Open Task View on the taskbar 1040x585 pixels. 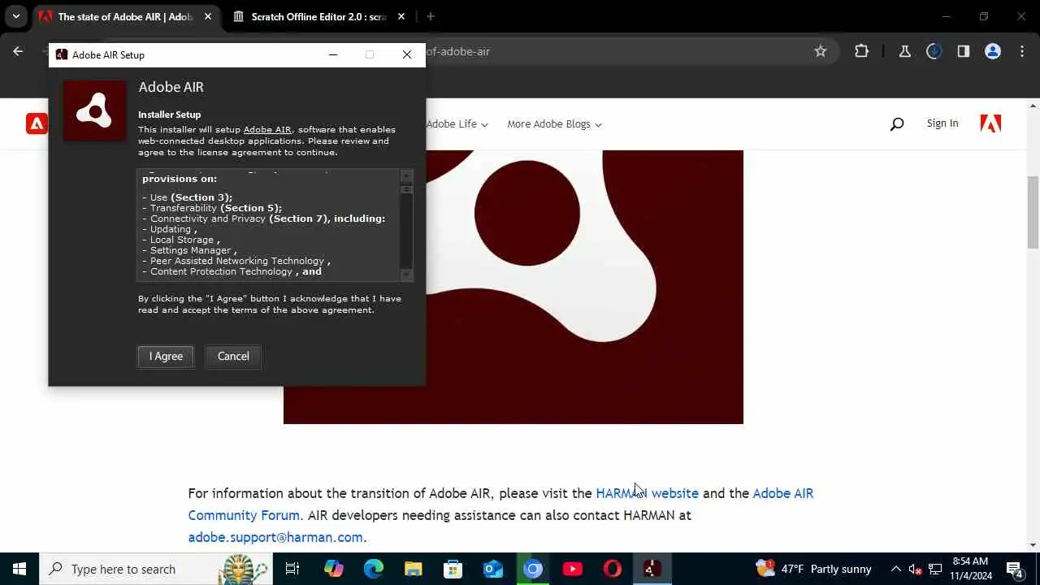click(292, 569)
